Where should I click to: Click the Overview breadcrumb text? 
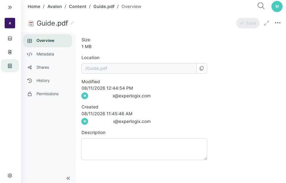click(x=131, y=6)
